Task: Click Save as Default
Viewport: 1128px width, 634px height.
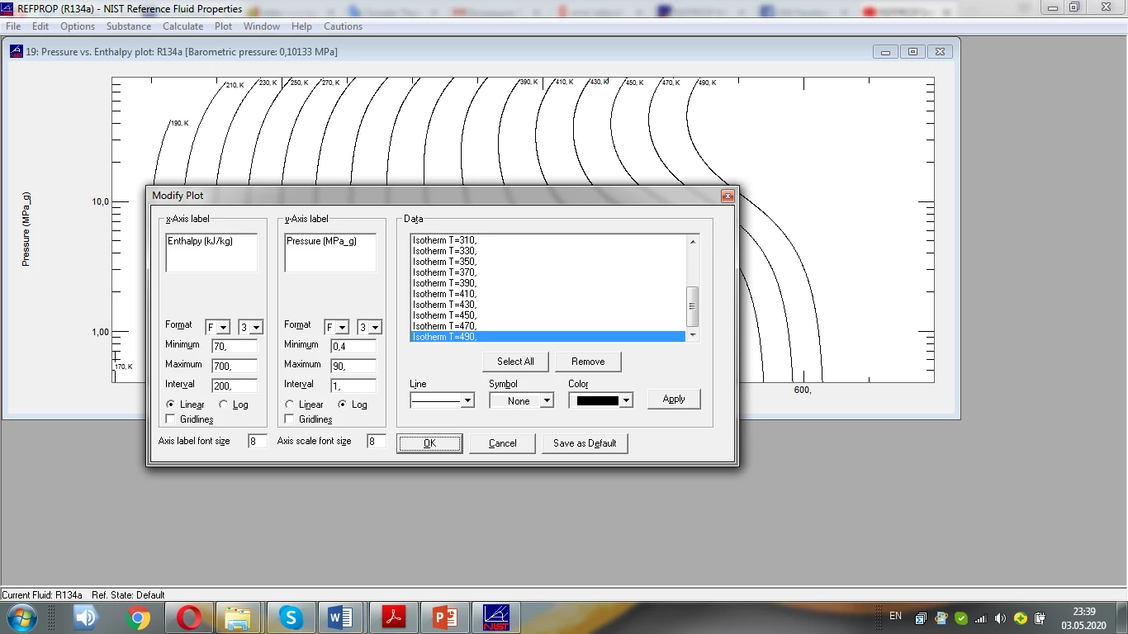Action: [x=585, y=443]
